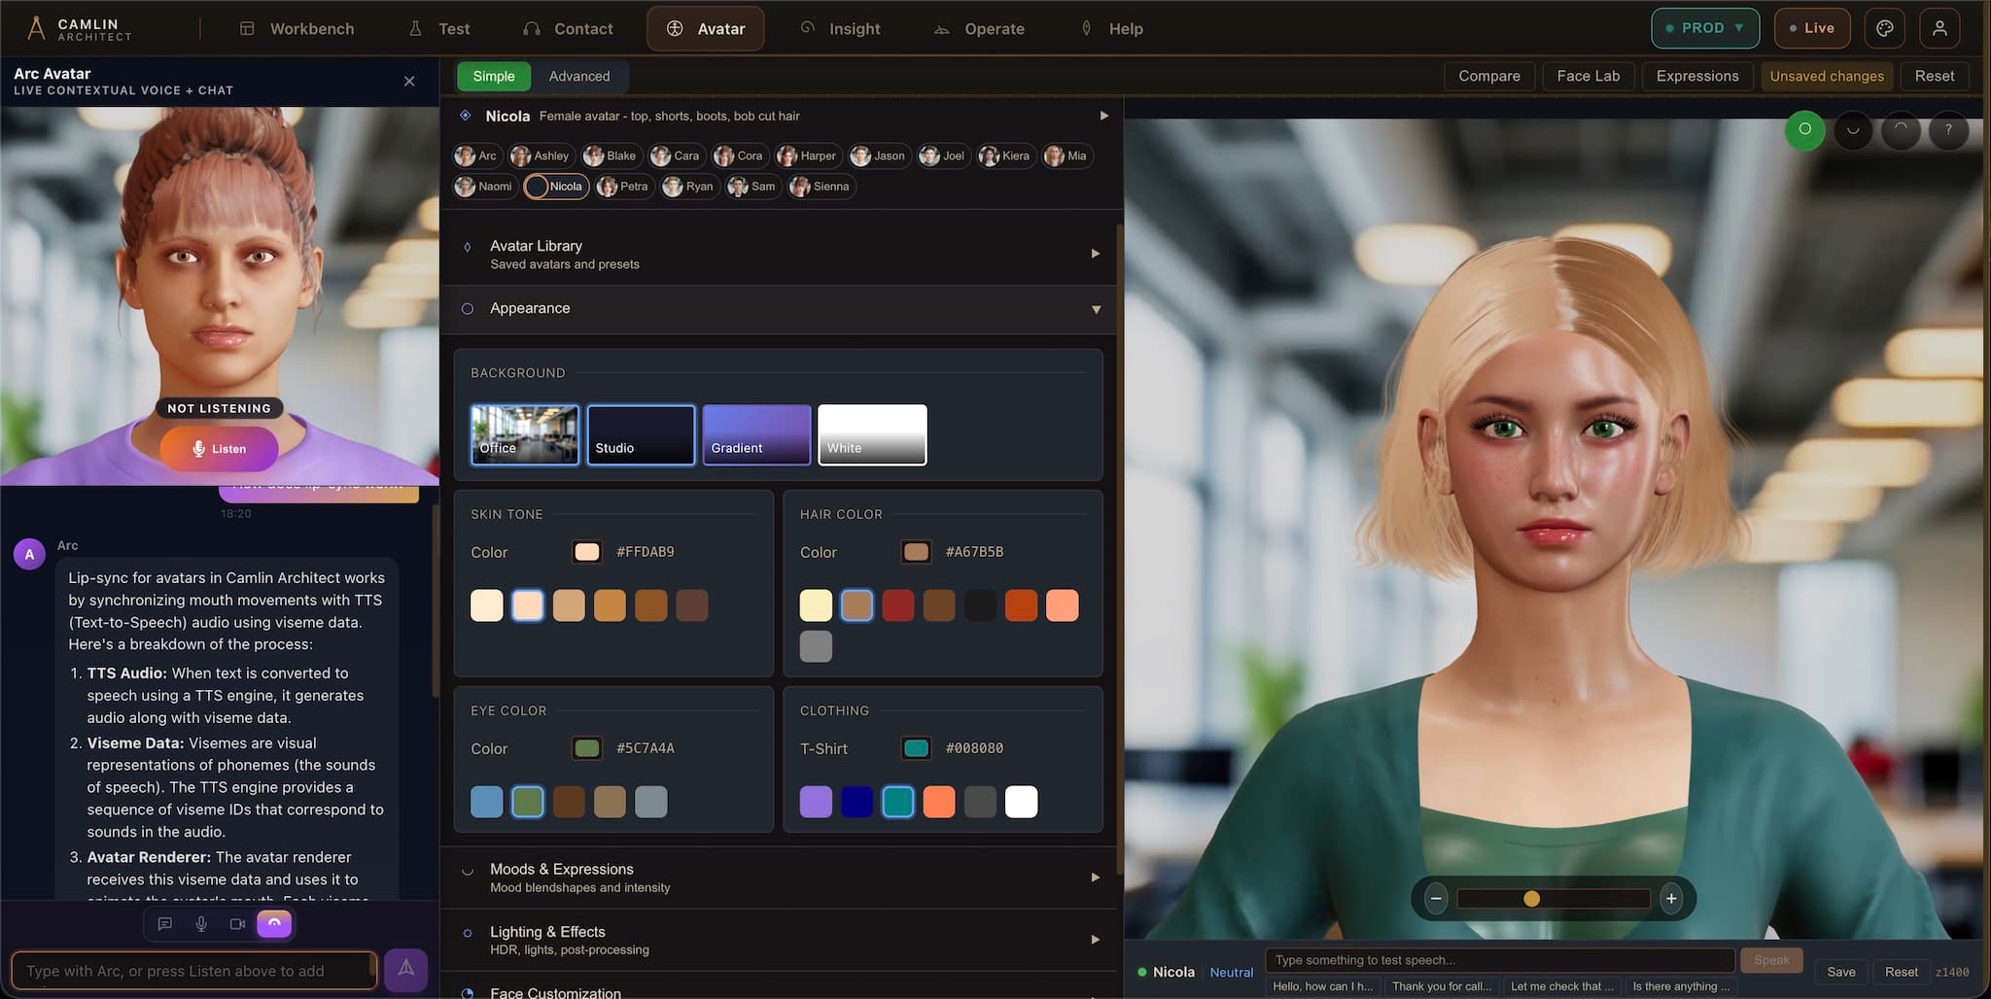Switch to the Advanced tab
Viewport: 1991px width, 999px height.
[579, 76]
